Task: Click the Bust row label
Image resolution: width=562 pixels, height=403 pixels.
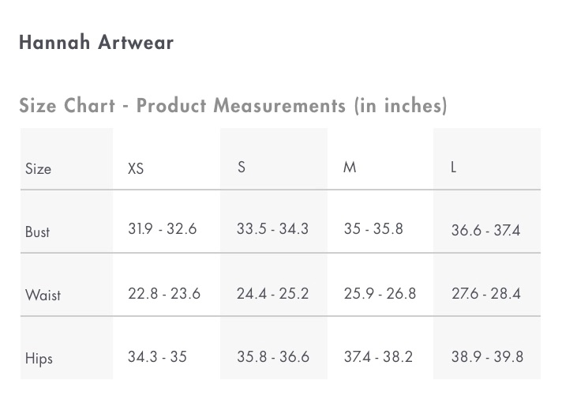Action: (37, 232)
